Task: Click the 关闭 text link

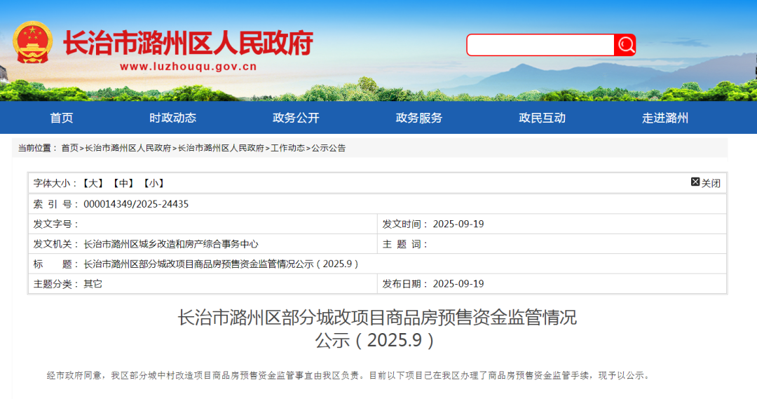Action: coord(711,183)
